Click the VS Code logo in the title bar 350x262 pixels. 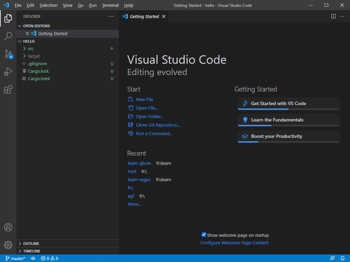point(6,5)
